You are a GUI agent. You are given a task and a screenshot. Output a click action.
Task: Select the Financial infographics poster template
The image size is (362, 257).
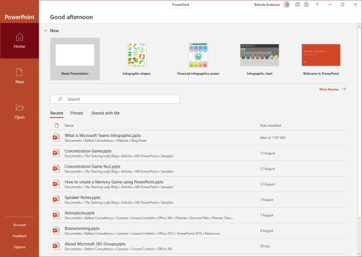coord(198,59)
